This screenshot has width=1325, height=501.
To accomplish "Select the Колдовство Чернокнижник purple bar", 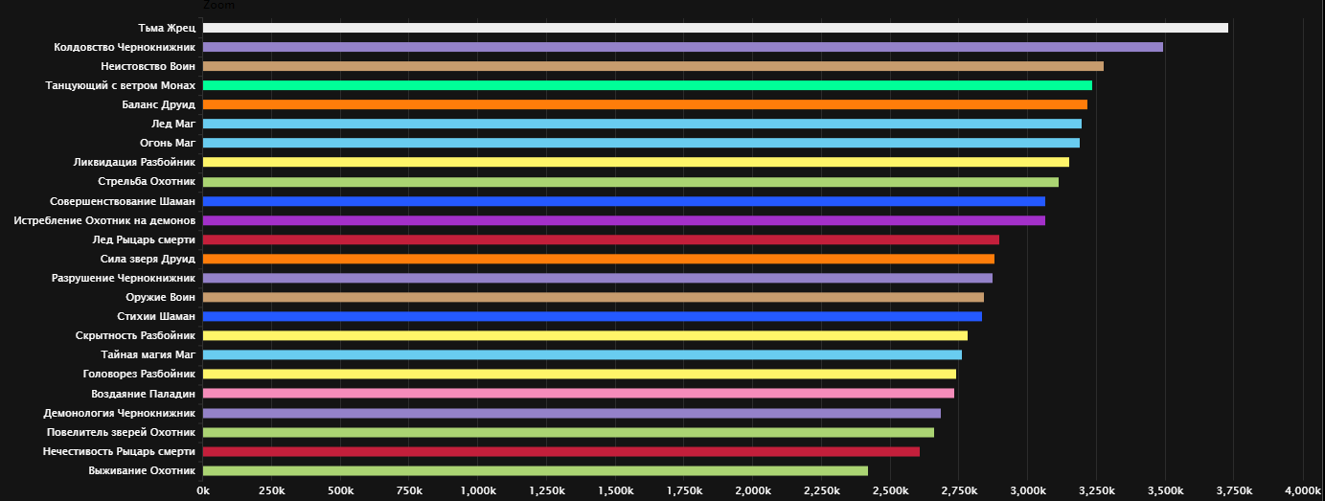I will coord(683,47).
